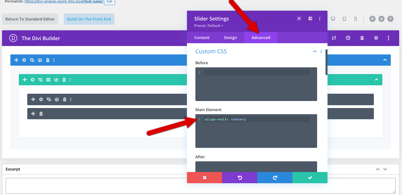Delete the first gray module

click(x=65, y=99)
